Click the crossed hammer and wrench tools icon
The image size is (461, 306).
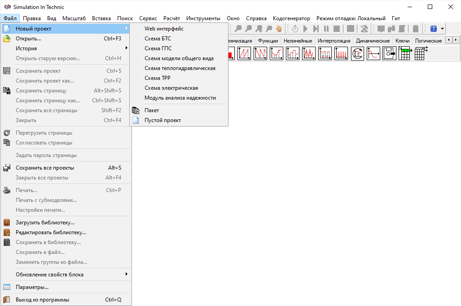tap(364, 29)
